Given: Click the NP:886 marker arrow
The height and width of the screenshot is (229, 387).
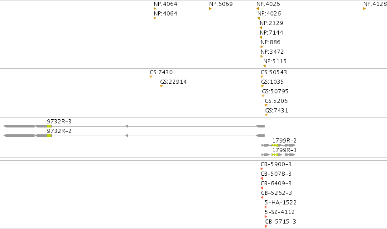Looking at the screenshot, I should click(x=262, y=47).
